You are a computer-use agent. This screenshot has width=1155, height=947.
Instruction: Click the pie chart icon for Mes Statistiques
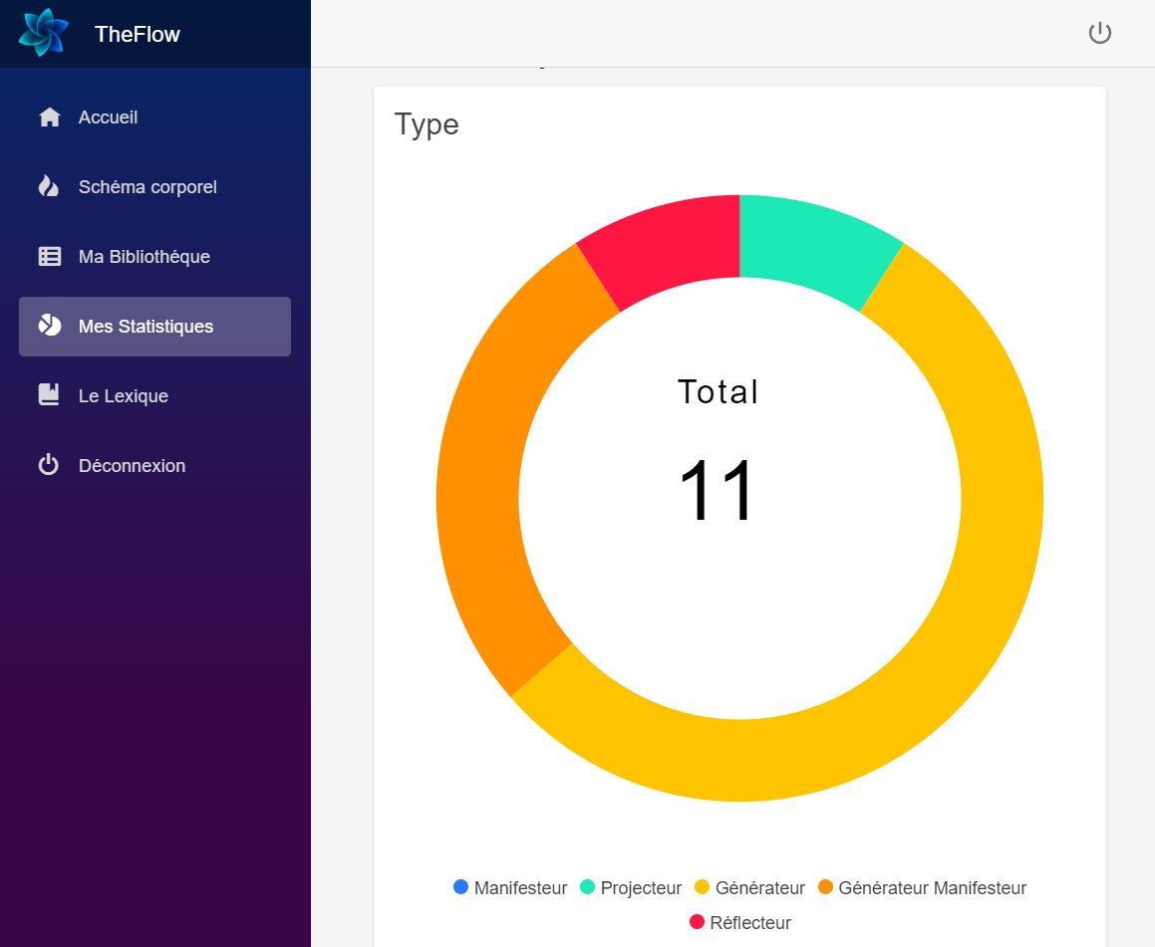pos(49,326)
